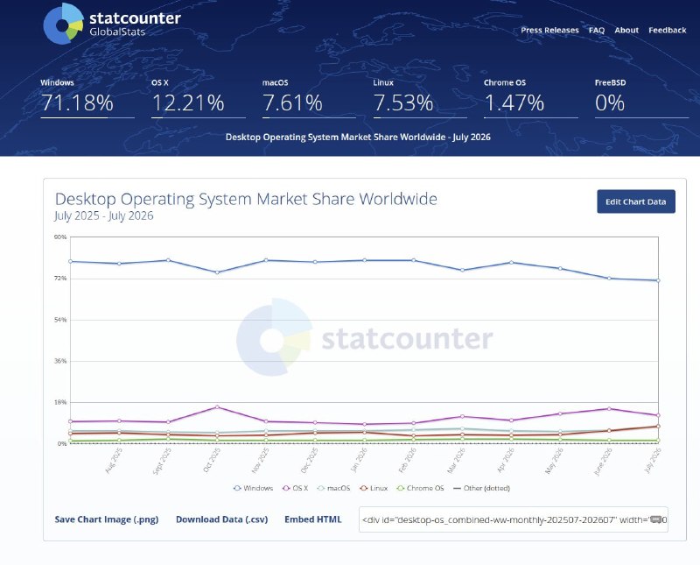Click the Aug 2025 x-axis label
This screenshot has width=700, height=565.
coord(114,461)
